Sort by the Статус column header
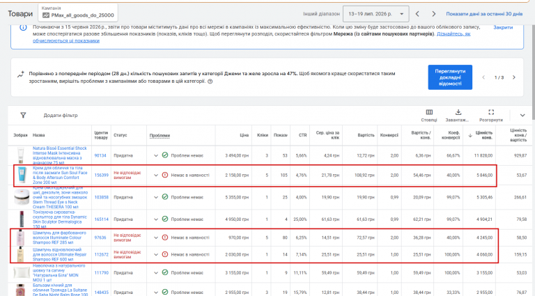 [120, 135]
